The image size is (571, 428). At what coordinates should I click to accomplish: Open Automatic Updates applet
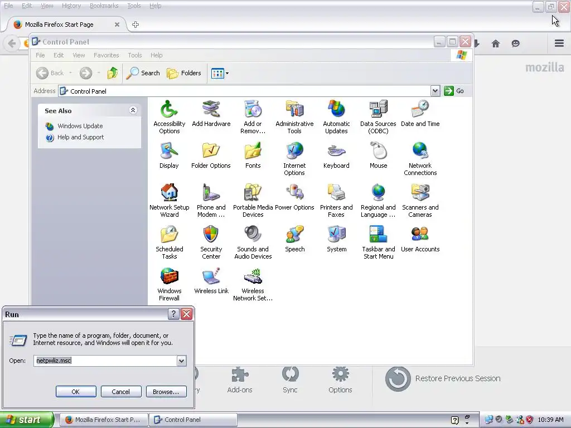point(336,117)
